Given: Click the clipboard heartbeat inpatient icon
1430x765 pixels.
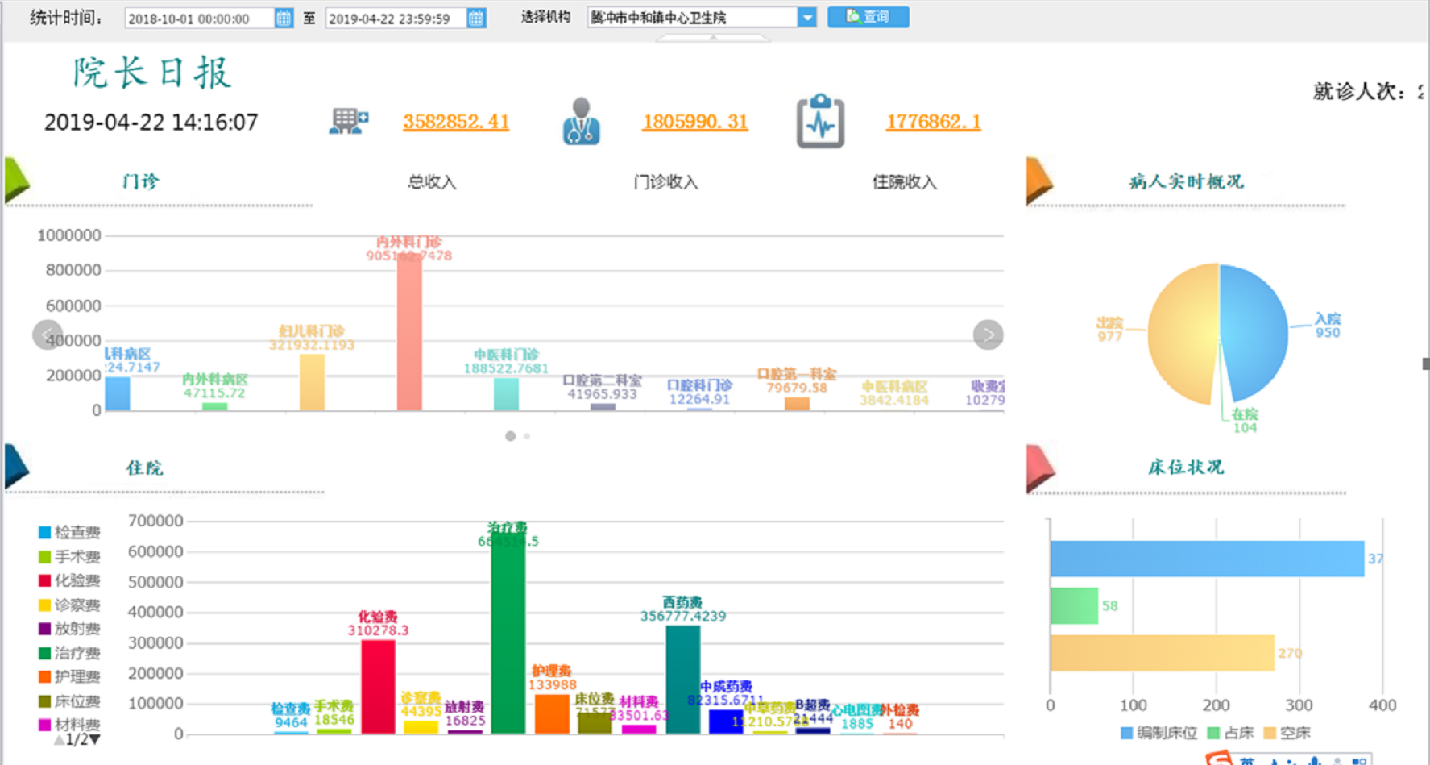Looking at the screenshot, I should (820, 122).
